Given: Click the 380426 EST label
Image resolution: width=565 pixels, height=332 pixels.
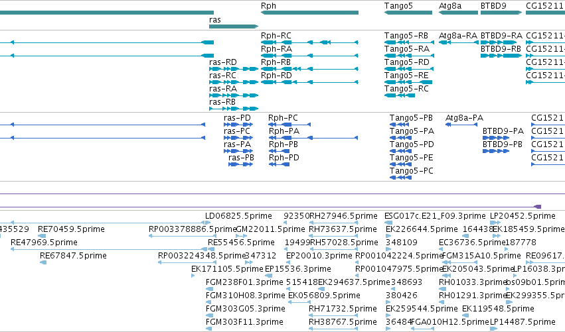Looking at the screenshot, I should tap(402, 296).
